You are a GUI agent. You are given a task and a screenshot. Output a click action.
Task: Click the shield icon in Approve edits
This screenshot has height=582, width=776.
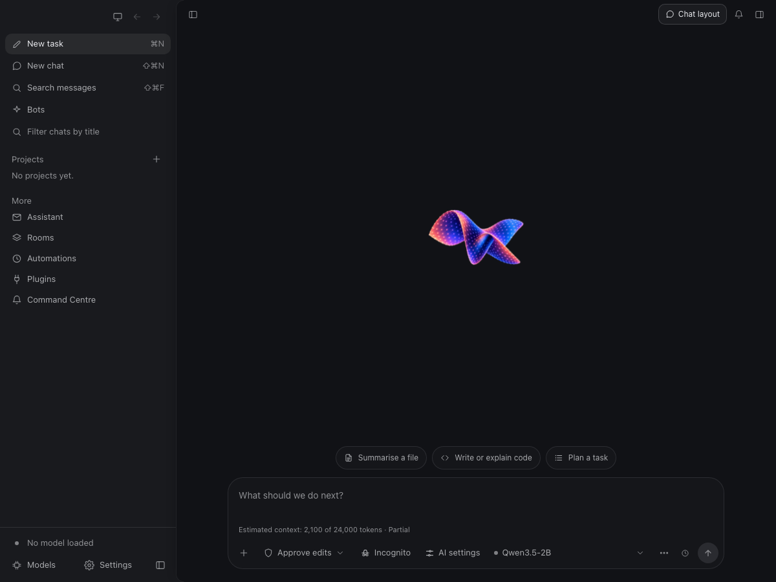[268, 553]
